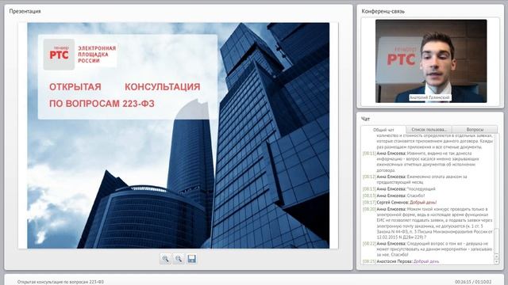Click the РТС logo on the slide
508x285 pixels.
point(59,55)
